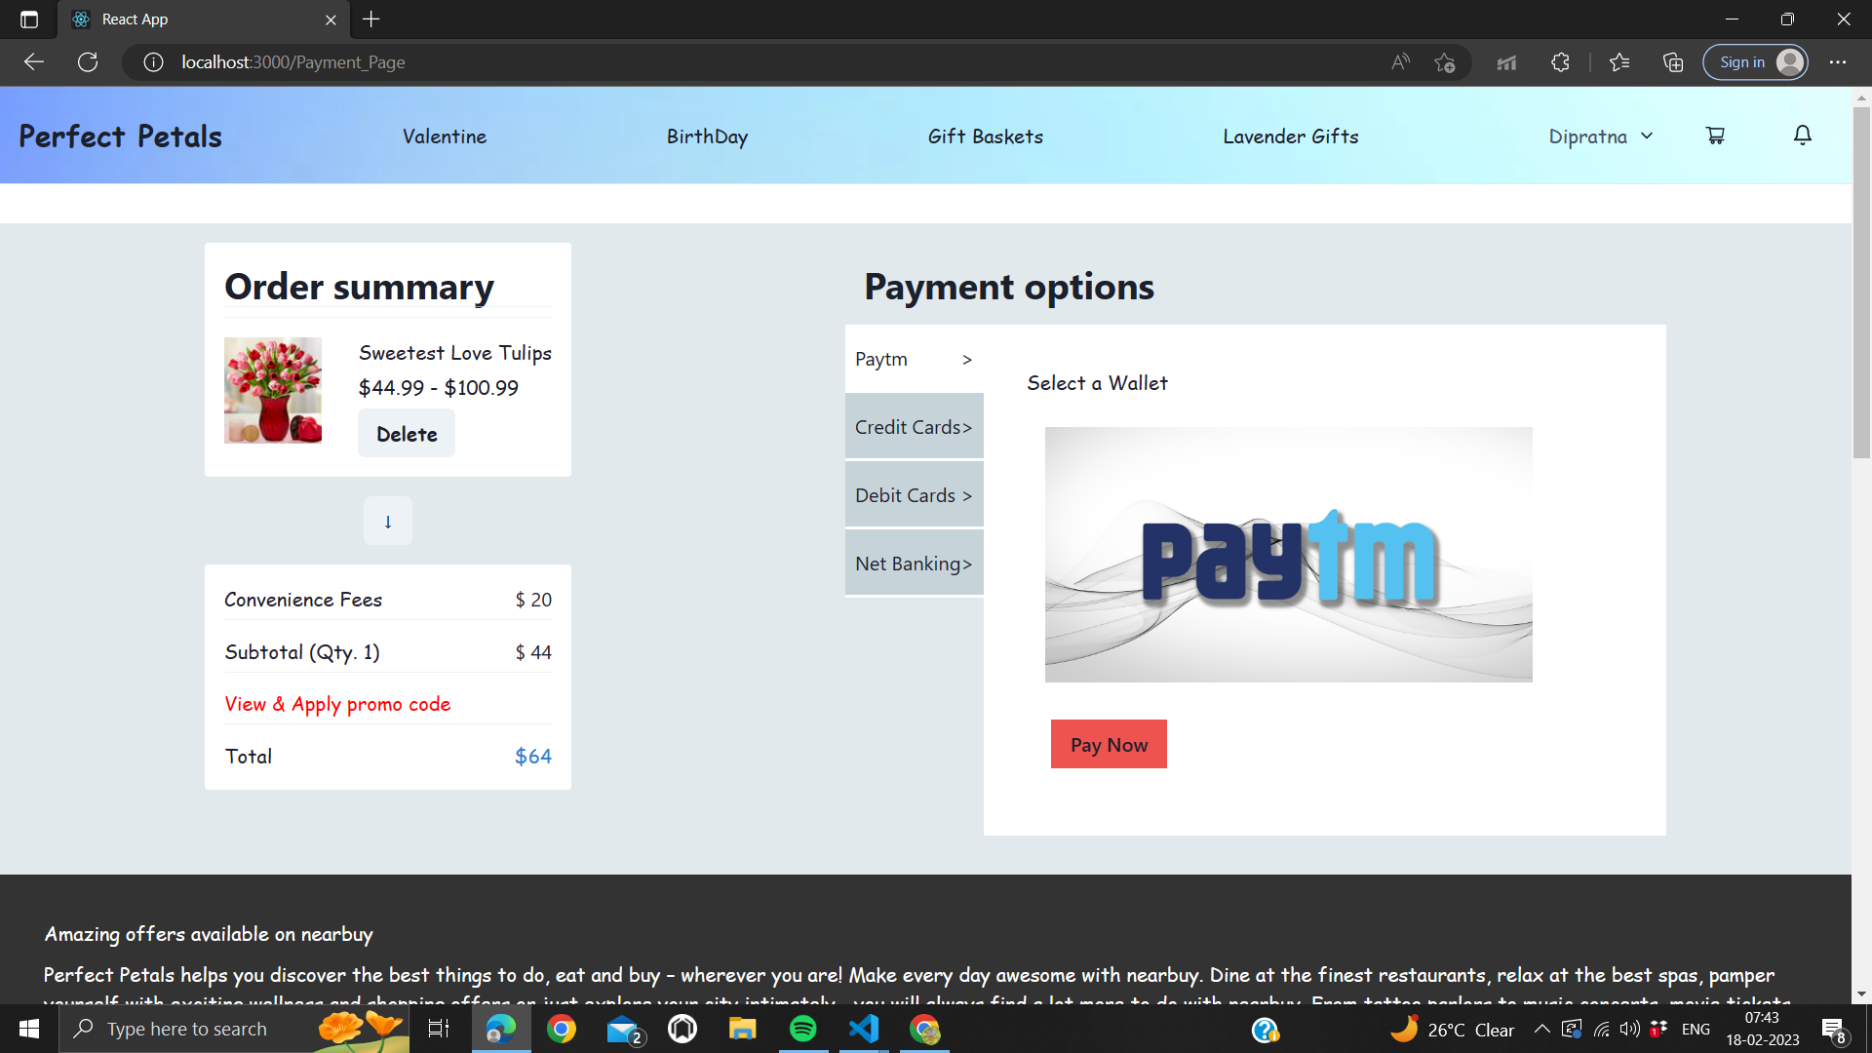The image size is (1872, 1053).
Task: Select the Paytm payment tab
Action: [x=914, y=359]
